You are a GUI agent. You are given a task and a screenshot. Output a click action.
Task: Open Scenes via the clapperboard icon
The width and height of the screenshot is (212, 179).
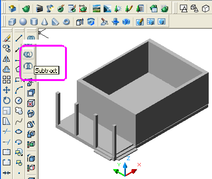tap(40, 8)
